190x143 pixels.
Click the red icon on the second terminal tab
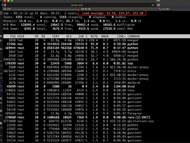click(158, 5)
